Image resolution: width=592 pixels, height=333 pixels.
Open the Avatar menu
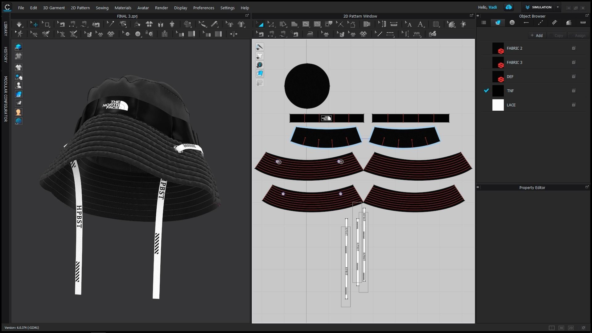click(x=143, y=8)
